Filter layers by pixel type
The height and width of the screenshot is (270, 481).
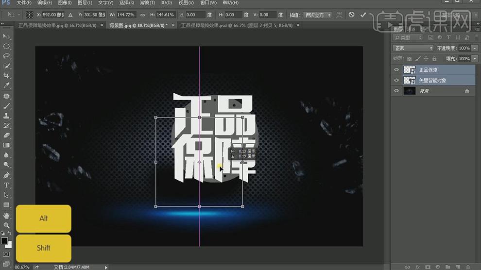click(430, 37)
